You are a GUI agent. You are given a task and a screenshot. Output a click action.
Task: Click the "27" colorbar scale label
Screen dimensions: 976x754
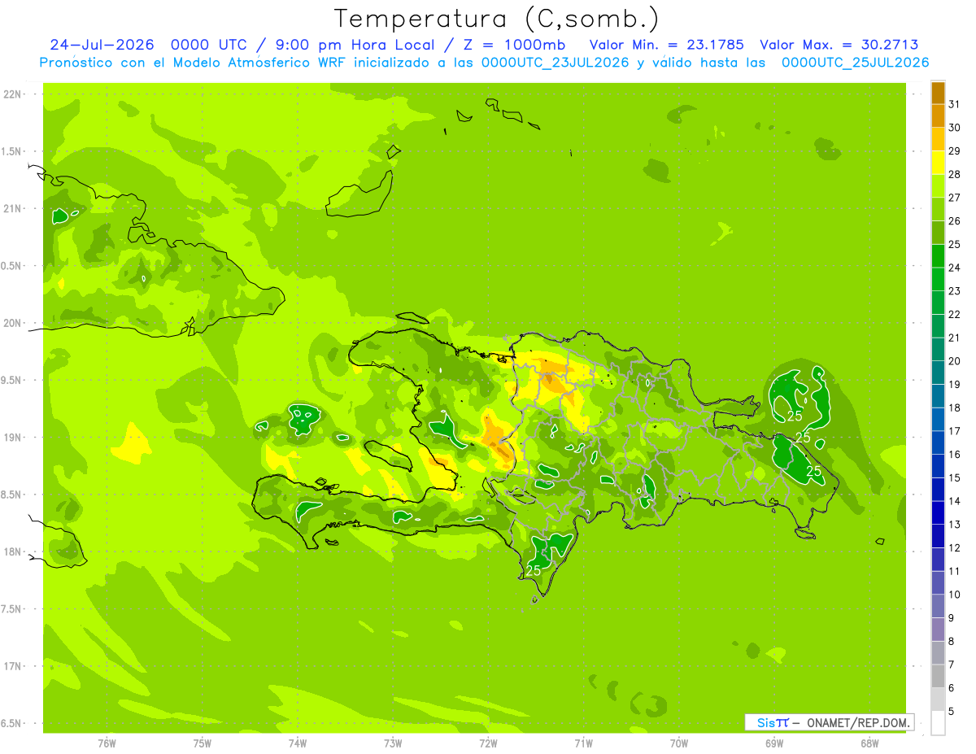[954, 198]
